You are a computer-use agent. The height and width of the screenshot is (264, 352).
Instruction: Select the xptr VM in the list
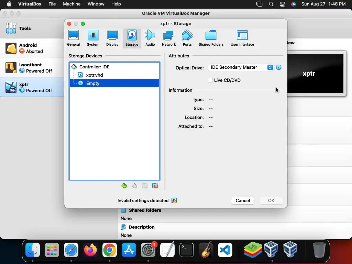pyautogui.click(x=32, y=87)
